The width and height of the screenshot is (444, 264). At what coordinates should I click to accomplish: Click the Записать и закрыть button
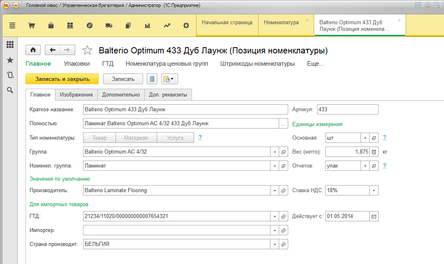click(x=62, y=79)
